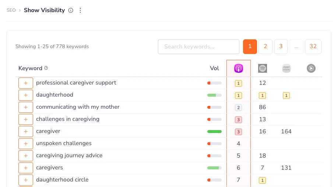The height and width of the screenshot is (187, 334).
Task: Open the three-dot options menu
Action: tap(80, 10)
